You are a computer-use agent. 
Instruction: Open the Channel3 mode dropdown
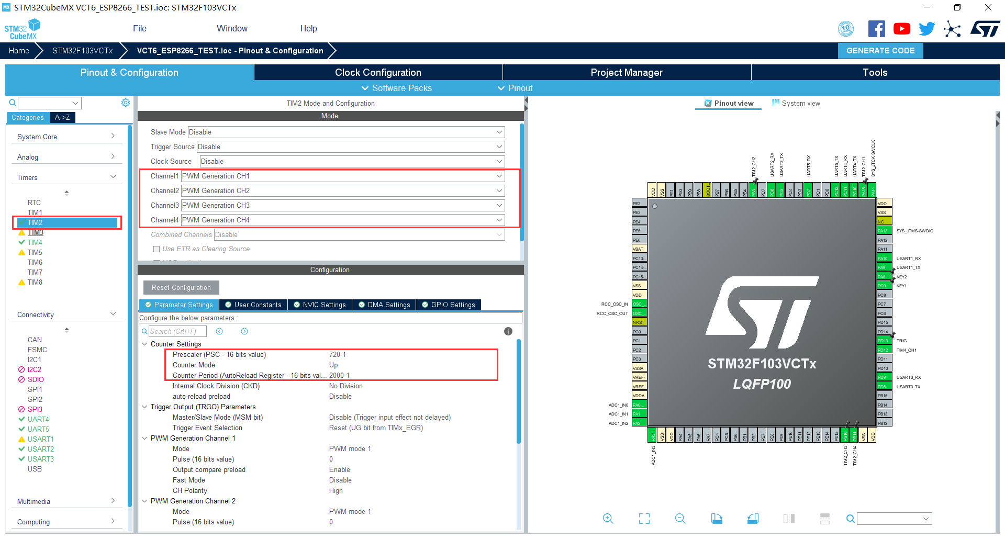pyautogui.click(x=343, y=205)
